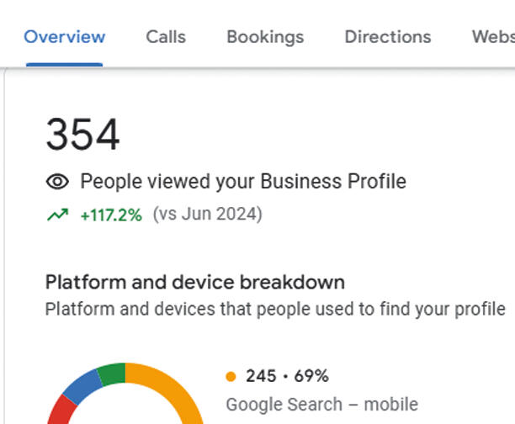
Task: Click the 354 profile views number
Action: pos(82,135)
